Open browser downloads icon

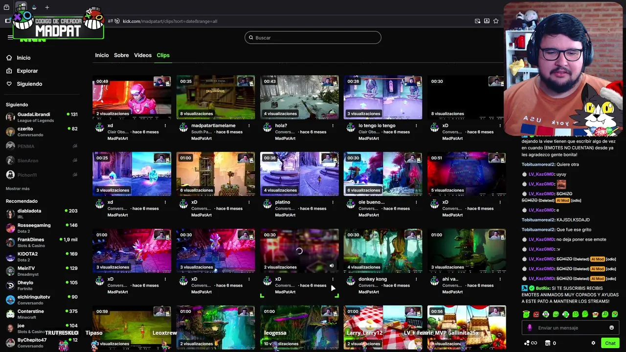point(487,21)
